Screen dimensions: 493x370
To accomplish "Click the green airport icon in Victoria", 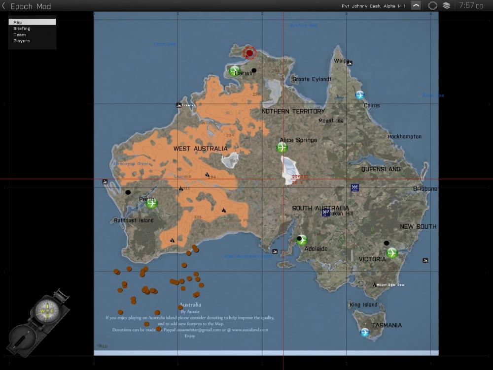I will click(x=392, y=253).
